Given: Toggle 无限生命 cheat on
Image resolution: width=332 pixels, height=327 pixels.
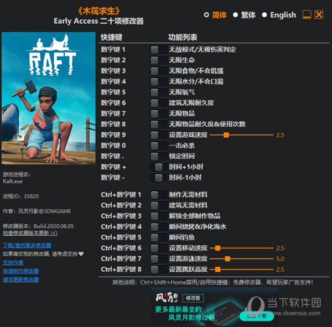Looking at the screenshot, I should pos(158,60).
